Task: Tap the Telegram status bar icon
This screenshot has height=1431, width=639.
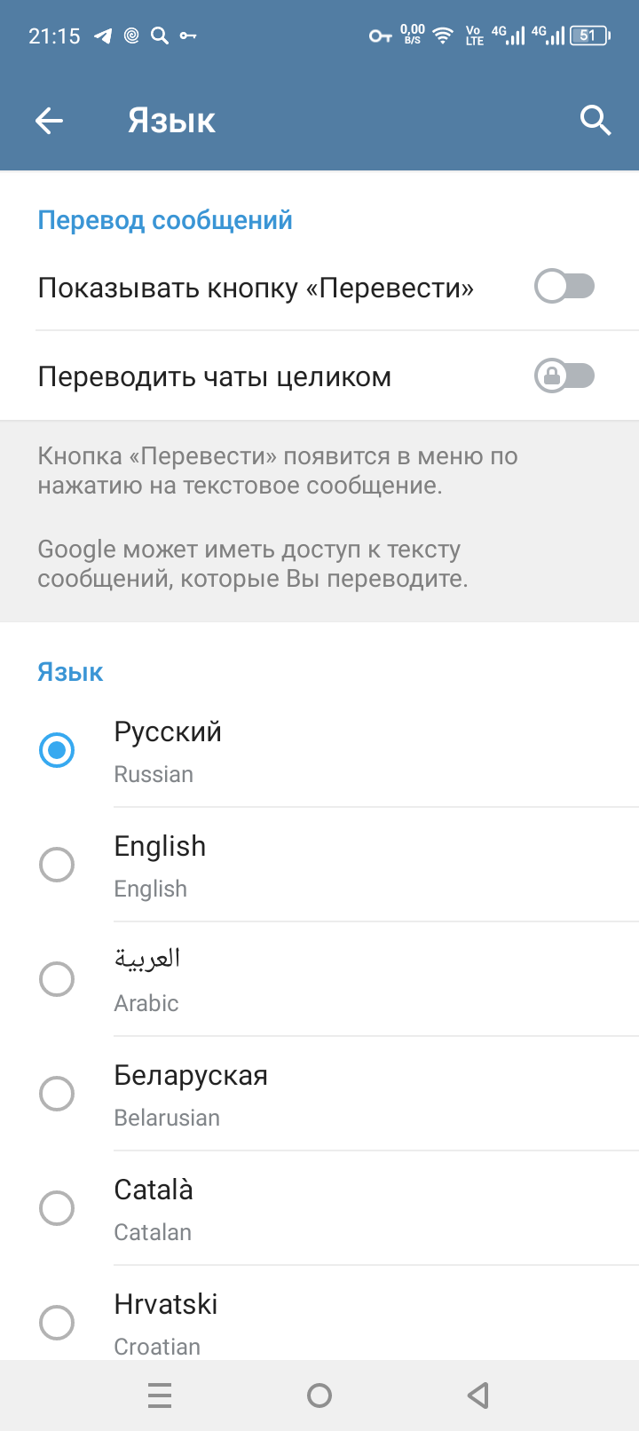Action: click(104, 36)
